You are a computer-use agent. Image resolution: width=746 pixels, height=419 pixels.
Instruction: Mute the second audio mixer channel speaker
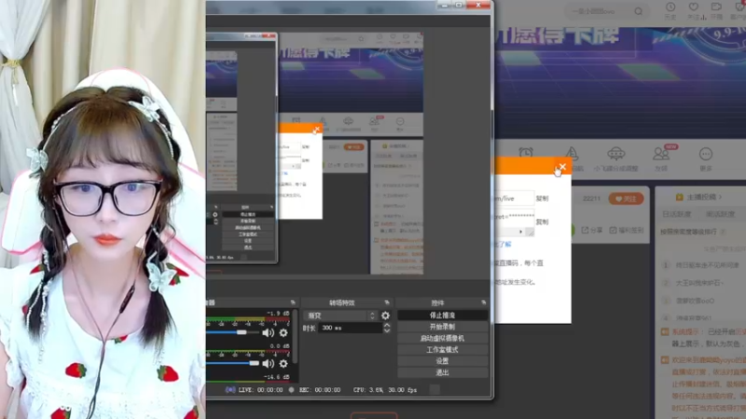268,363
